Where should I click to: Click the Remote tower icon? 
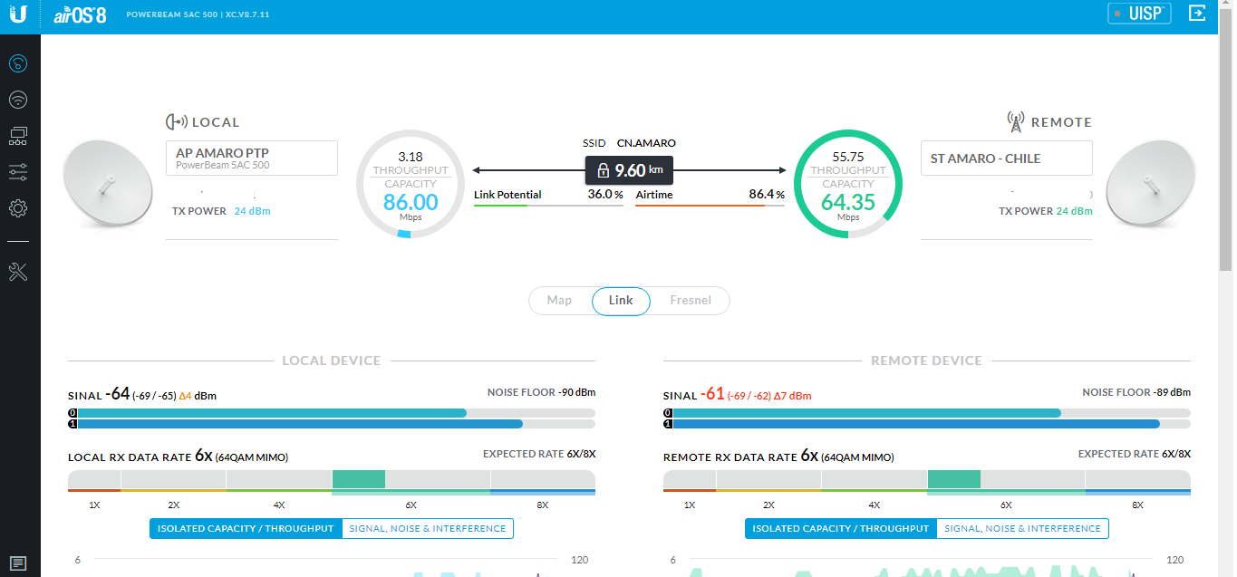[x=1015, y=121]
